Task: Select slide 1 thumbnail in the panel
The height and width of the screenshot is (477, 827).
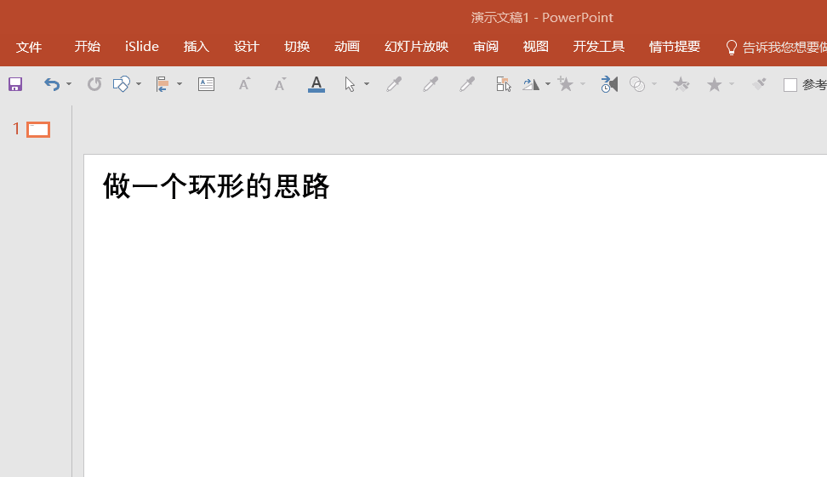Action: (38, 129)
